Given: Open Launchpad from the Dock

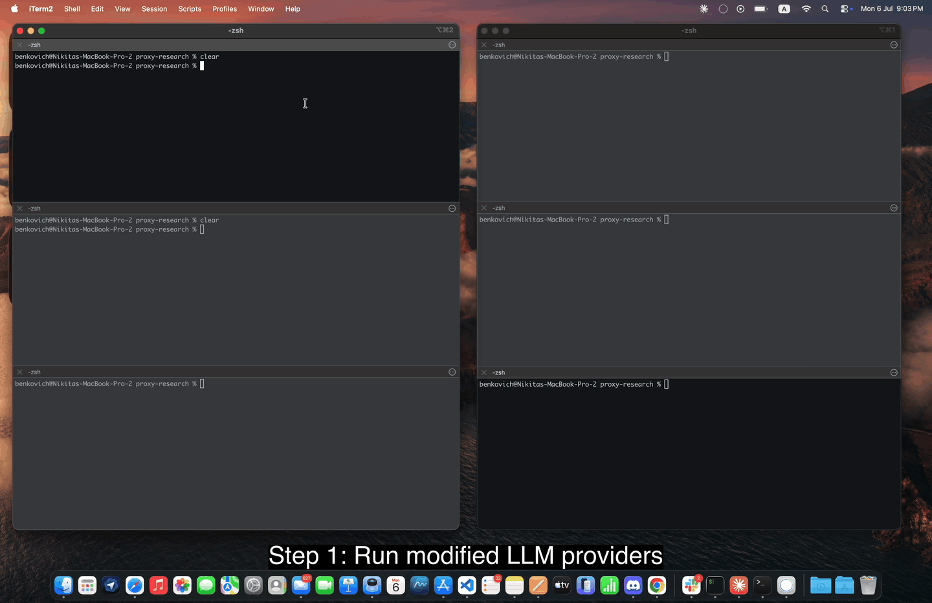Looking at the screenshot, I should coord(87,586).
